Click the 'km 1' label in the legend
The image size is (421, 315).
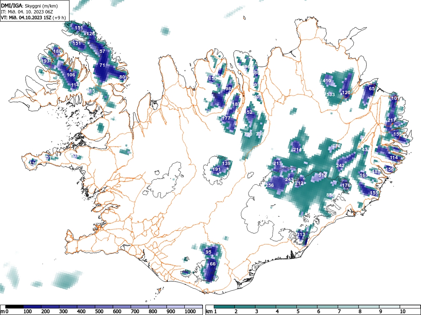click(x=211, y=312)
